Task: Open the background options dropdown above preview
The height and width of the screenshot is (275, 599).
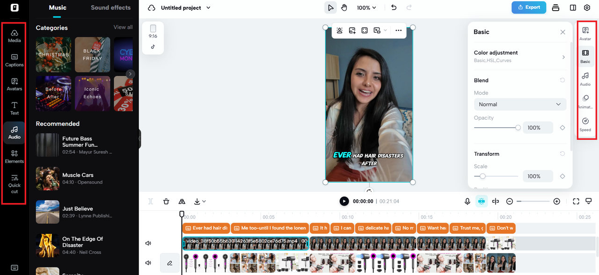Action: click(380, 30)
